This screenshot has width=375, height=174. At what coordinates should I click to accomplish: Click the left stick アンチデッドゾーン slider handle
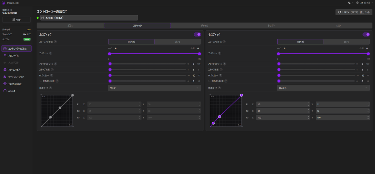pyautogui.click(x=110, y=64)
